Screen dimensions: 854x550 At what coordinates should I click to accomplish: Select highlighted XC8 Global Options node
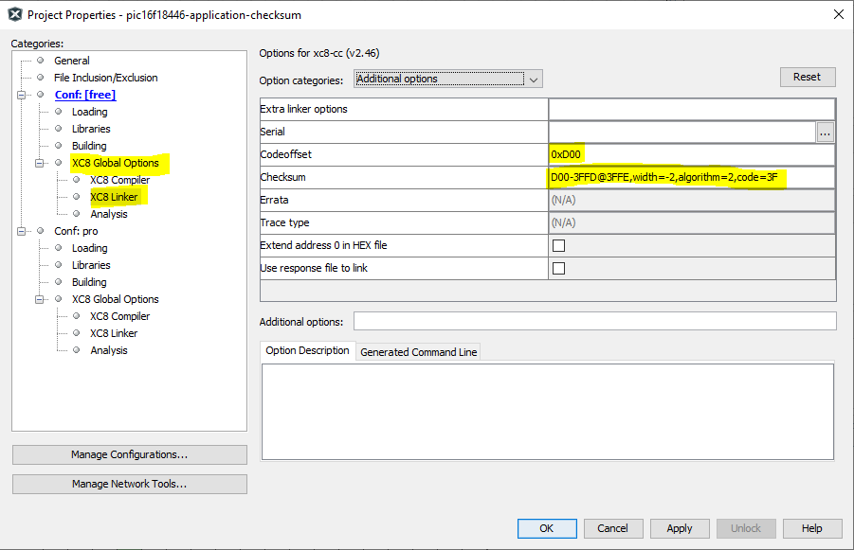(x=115, y=163)
